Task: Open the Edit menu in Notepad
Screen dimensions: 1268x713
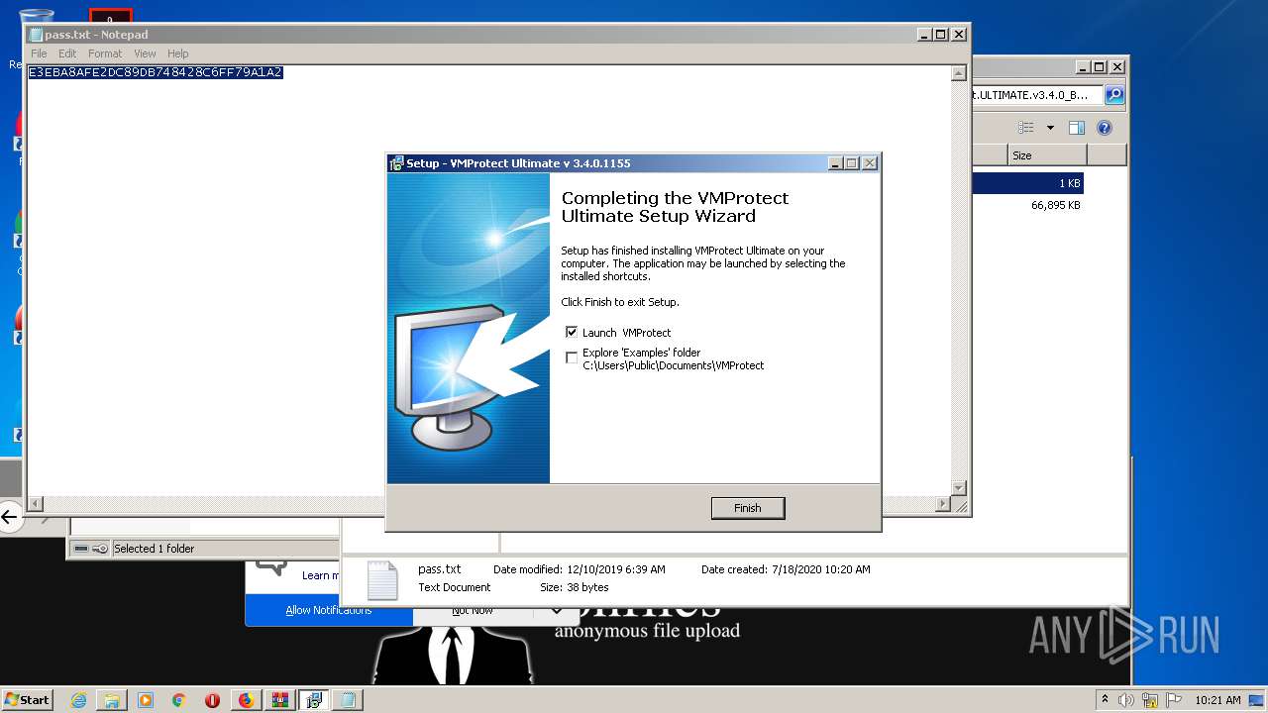Action: pyautogui.click(x=67, y=53)
